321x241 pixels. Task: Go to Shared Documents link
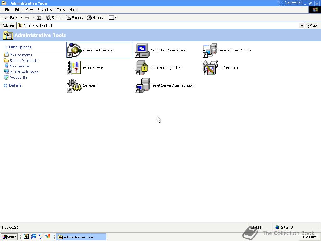pos(24,61)
